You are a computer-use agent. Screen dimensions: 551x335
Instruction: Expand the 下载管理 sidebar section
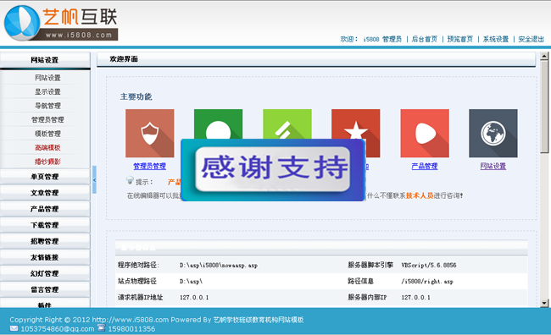click(x=45, y=225)
